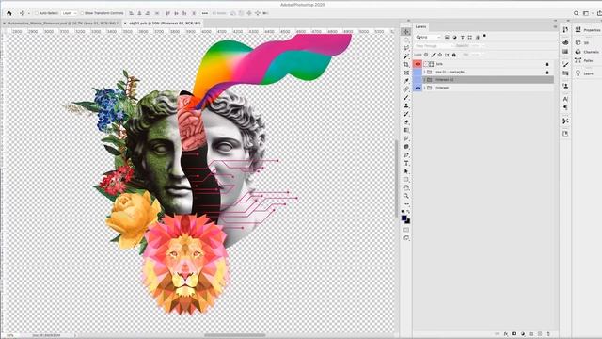The image size is (602, 339).
Task: Toggle the Auto-Select checkbox
Action: 37,13
